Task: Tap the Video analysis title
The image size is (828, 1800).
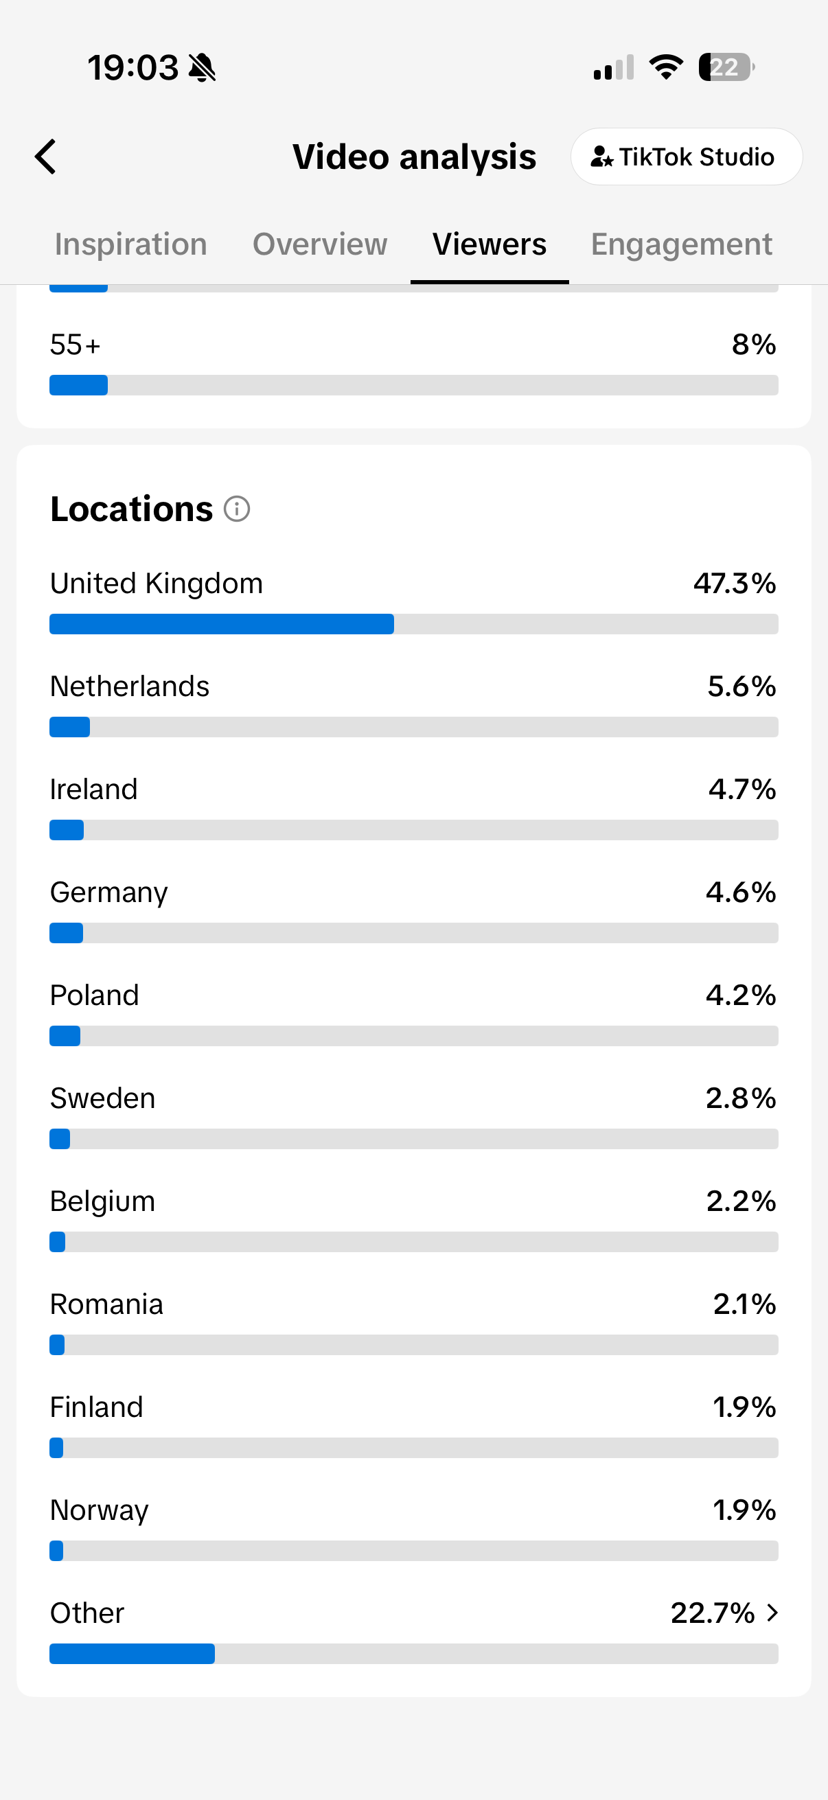Action: [415, 157]
